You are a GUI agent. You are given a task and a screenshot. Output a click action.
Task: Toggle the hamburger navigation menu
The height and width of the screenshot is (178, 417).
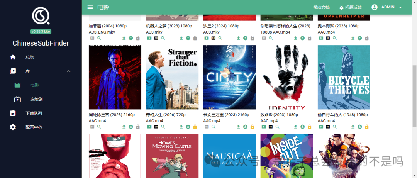tap(90, 7)
